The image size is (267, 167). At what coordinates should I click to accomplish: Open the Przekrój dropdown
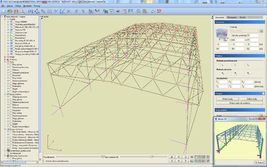pos(244,31)
